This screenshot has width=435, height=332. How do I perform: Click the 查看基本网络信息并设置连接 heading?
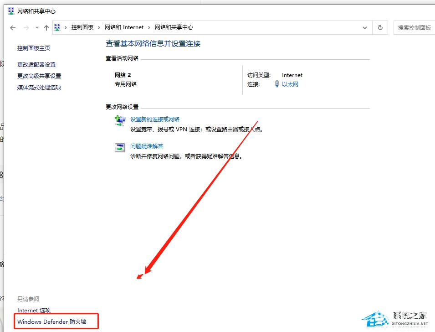[x=153, y=44]
